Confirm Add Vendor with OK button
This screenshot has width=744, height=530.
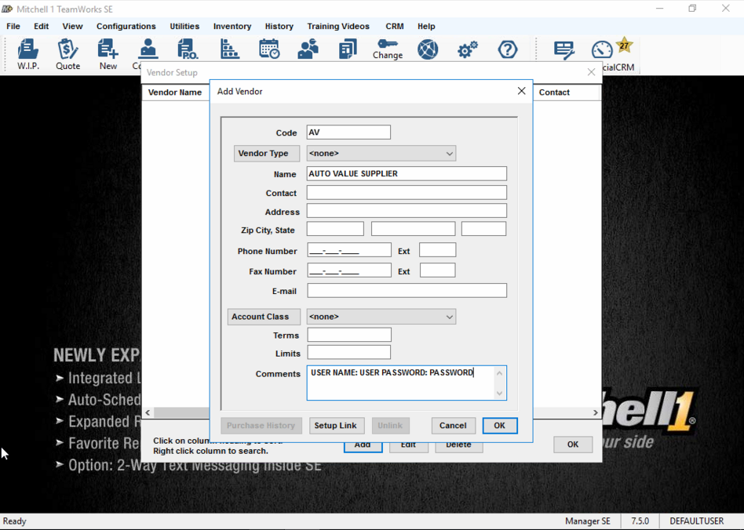499,426
